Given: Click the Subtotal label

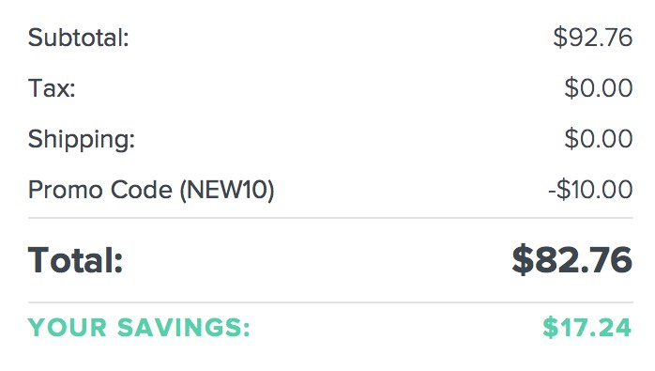Looking at the screenshot, I should pyautogui.click(x=79, y=38).
